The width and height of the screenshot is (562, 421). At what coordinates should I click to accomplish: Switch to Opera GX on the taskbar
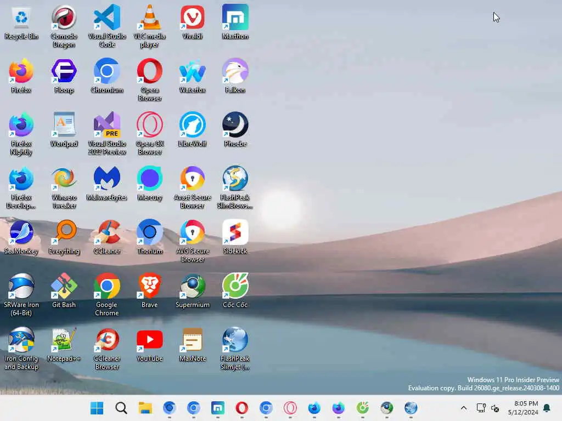[x=290, y=408]
